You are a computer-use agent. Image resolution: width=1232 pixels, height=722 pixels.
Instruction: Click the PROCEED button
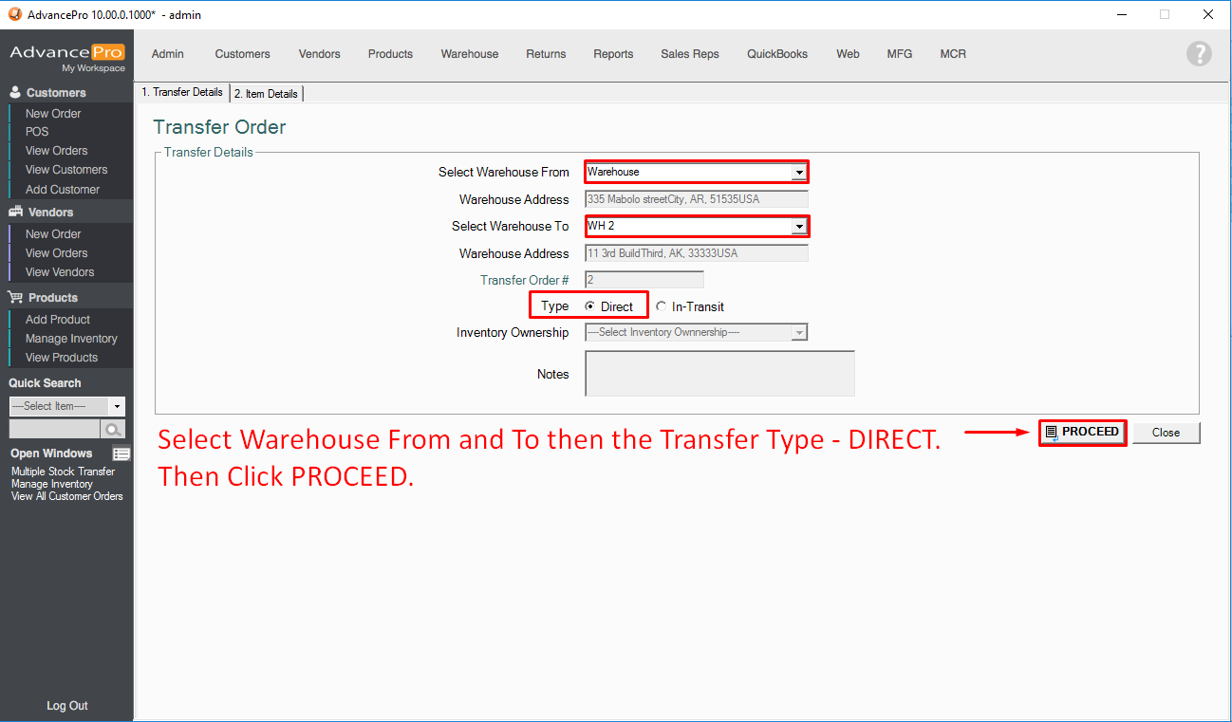click(x=1082, y=432)
